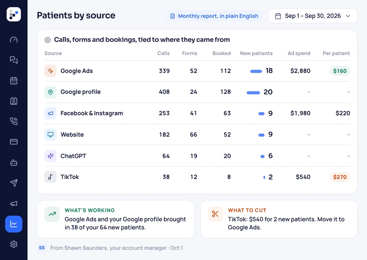Click the 339 calls value for Google Ads
The height and width of the screenshot is (260, 367).
[x=164, y=71]
